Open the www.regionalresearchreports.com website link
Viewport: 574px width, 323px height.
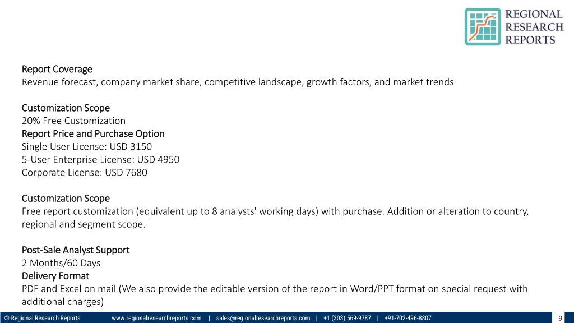(x=156, y=318)
